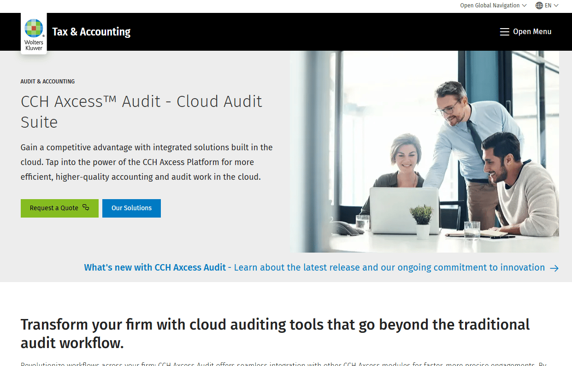The width and height of the screenshot is (572, 366).
Task: Click the AUDIT & ACCOUNTING breadcrumb label
Action: pos(47,82)
